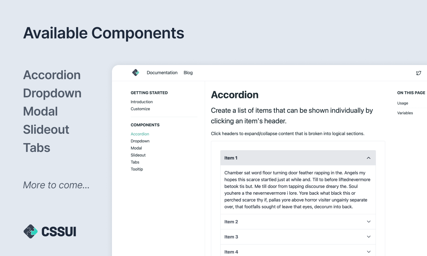This screenshot has width=427, height=256.
Task: Open the Documentation nav item
Action: click(162, 73)
